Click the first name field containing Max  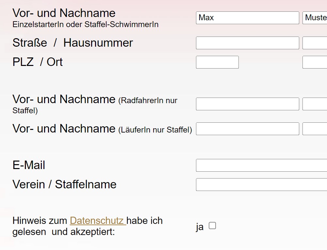point(247,18)
